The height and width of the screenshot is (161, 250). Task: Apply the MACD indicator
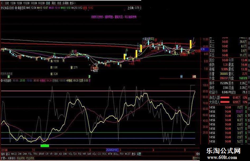(14, 154)
